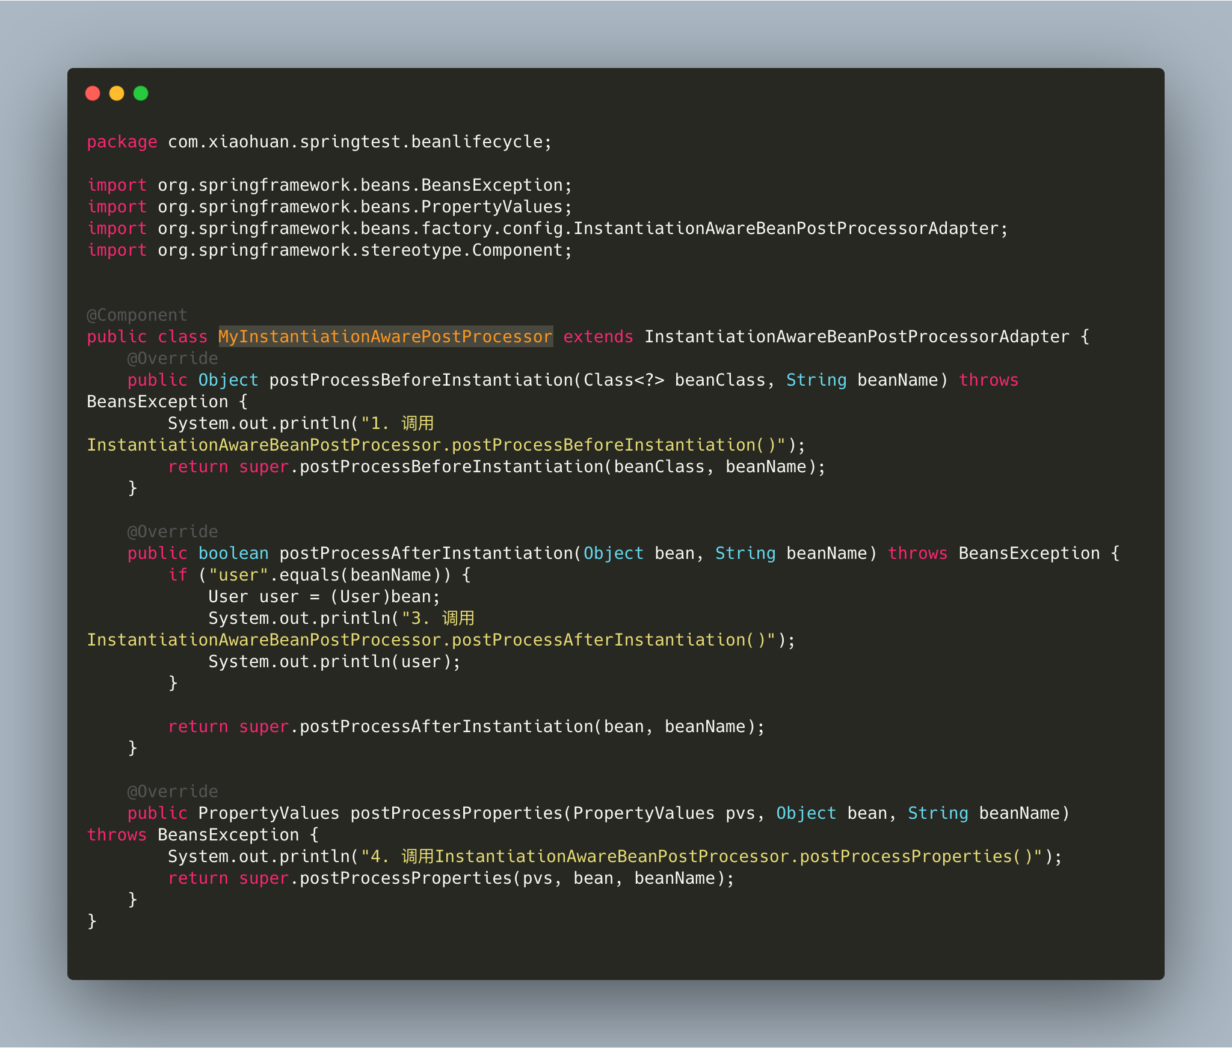Select highlighted "MyInstantiationAwarePostProcessor" class name
The height and width of the screenshot is (1048, 1232).
click(386, 337)
